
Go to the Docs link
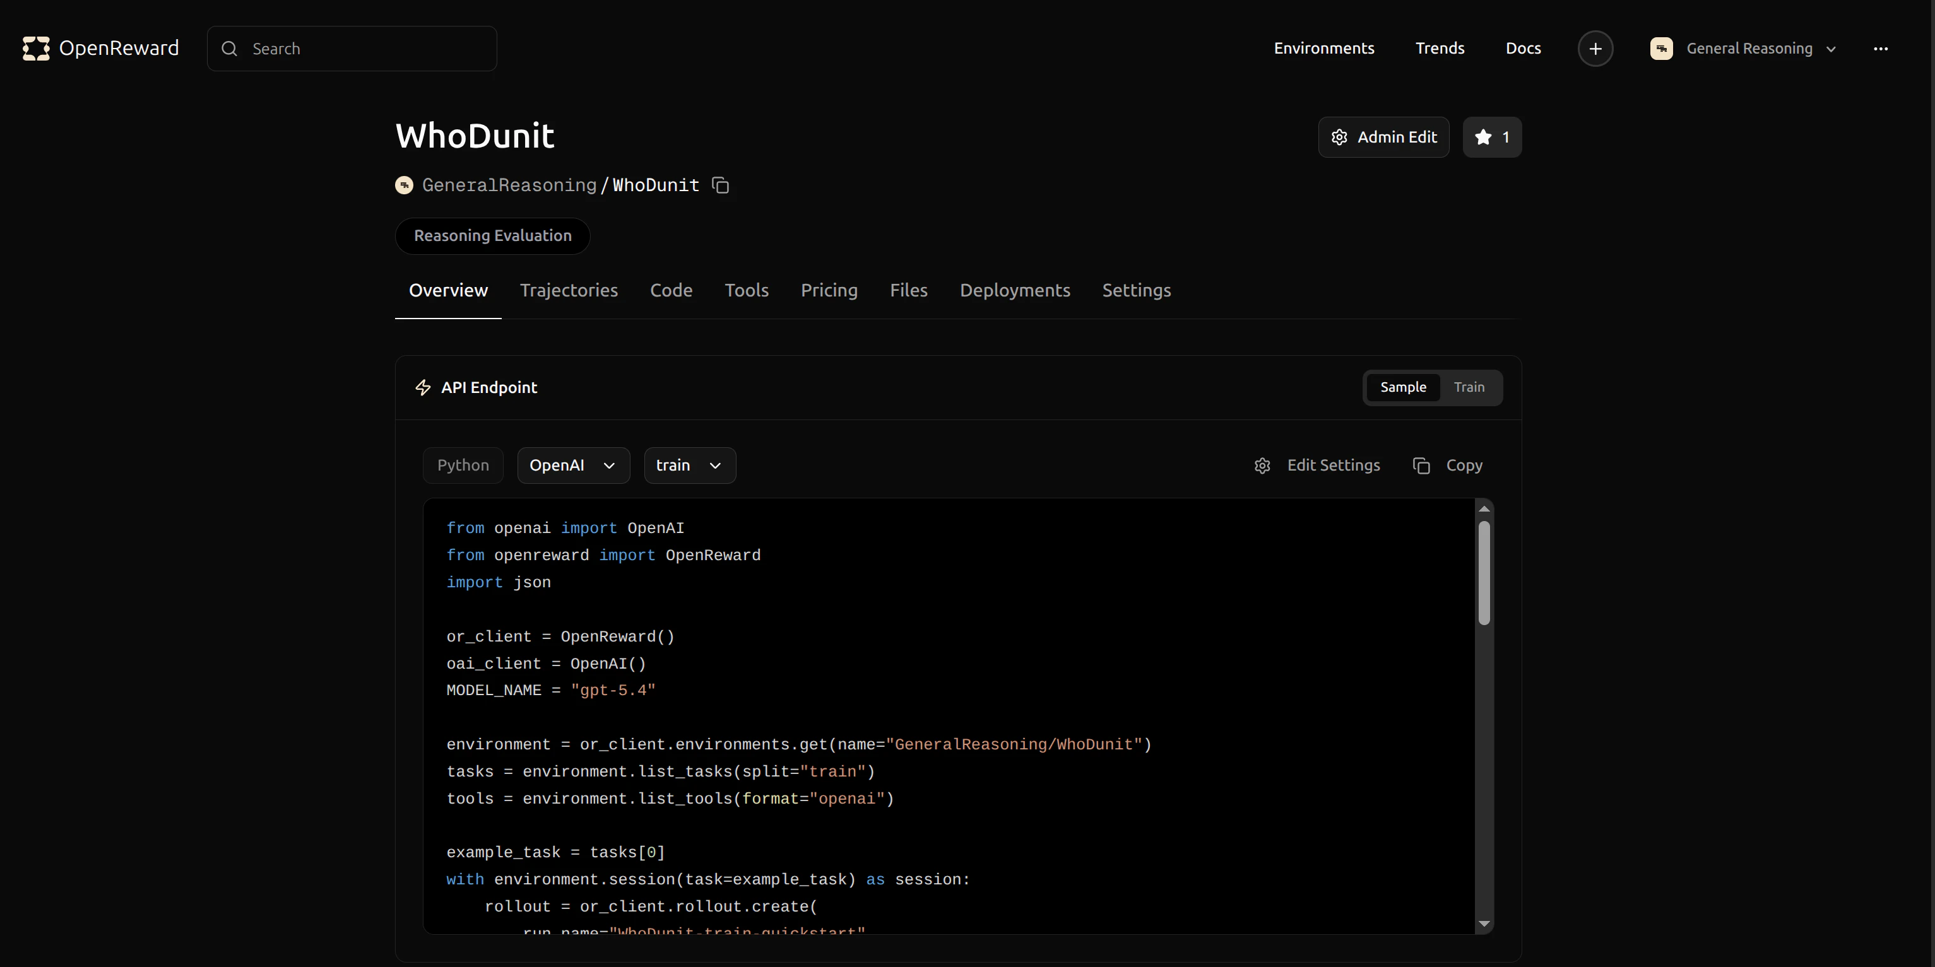[x=1523, y=49]
